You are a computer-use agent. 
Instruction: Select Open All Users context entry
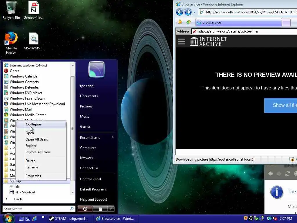point(41,139)
